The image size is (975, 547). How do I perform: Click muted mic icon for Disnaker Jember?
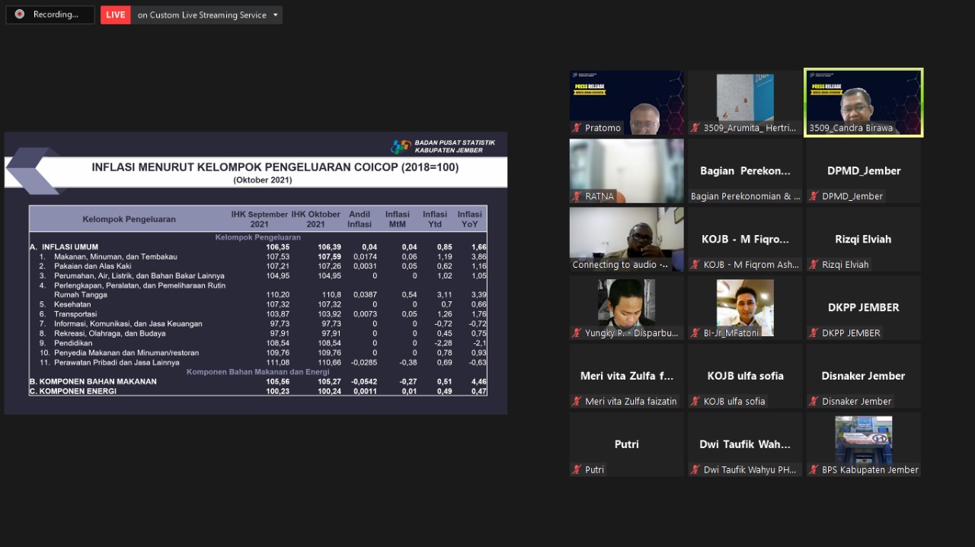coord(814,402)
